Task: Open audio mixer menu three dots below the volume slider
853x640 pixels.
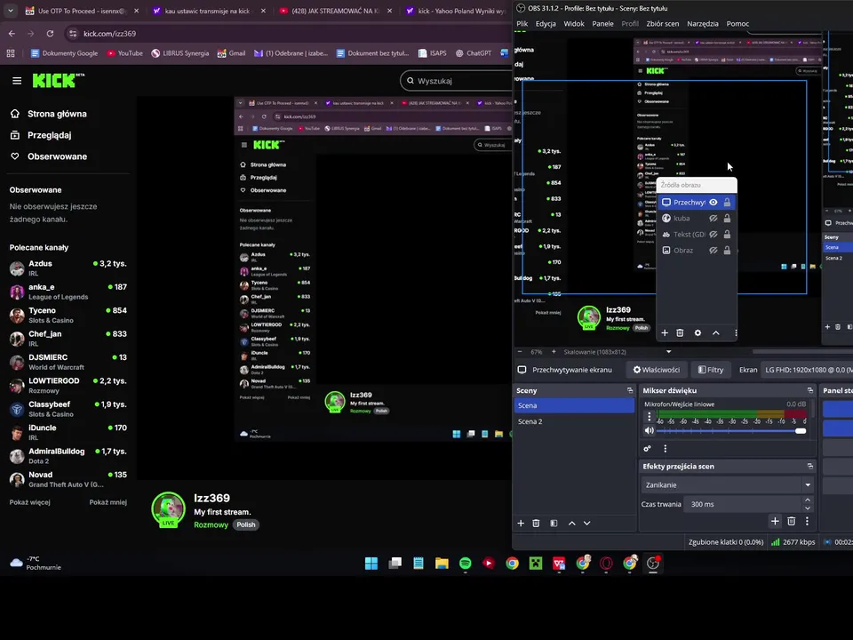Action: (x=665, y=448)
